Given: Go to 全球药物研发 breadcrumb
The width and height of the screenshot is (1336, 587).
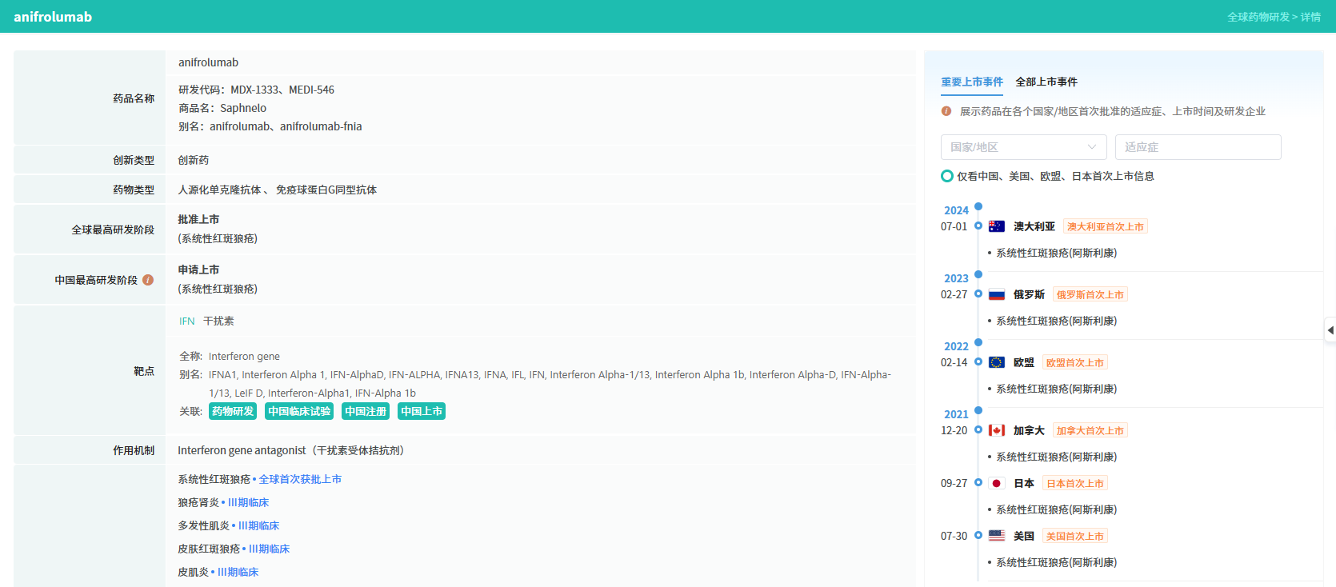Looking at the screenshot, I should pos(1258,17).
